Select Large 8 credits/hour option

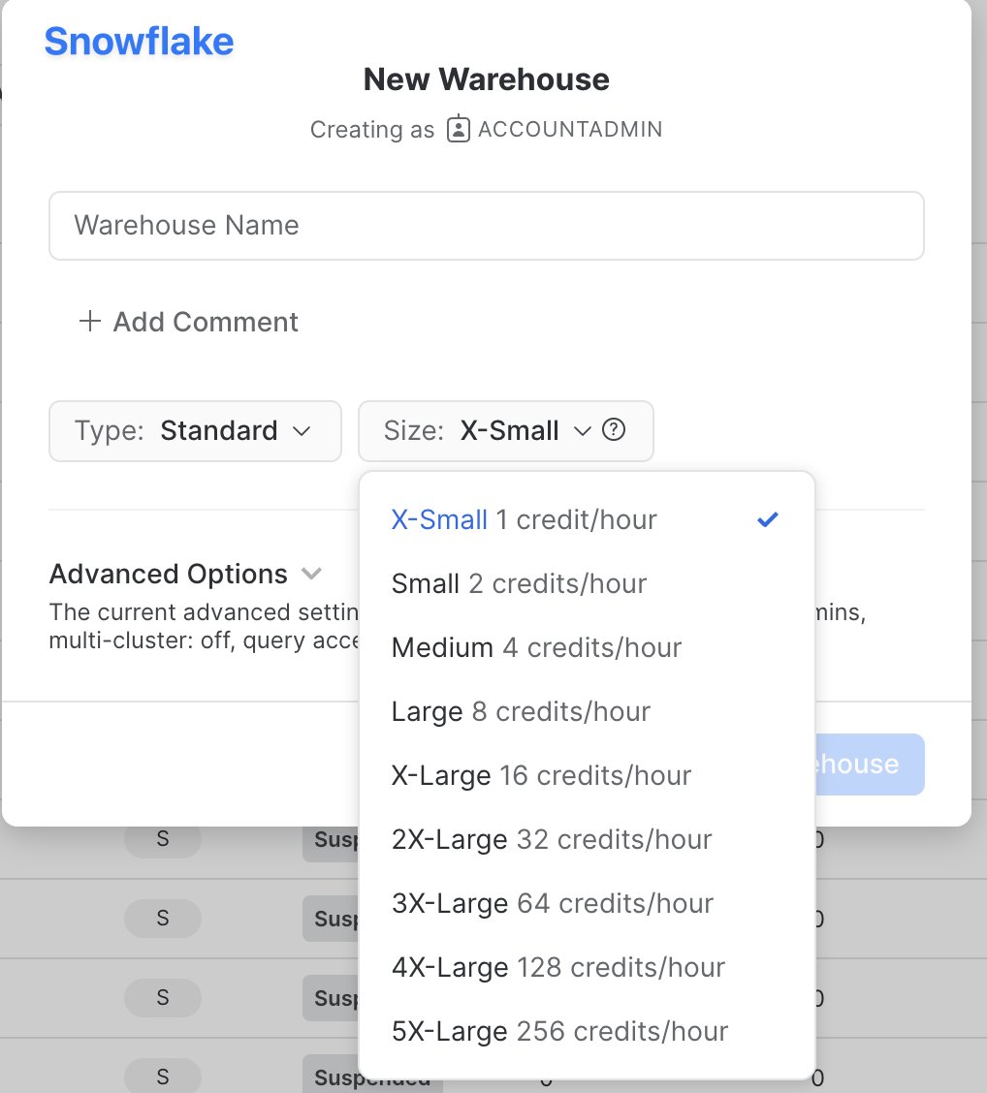(587, 711)
